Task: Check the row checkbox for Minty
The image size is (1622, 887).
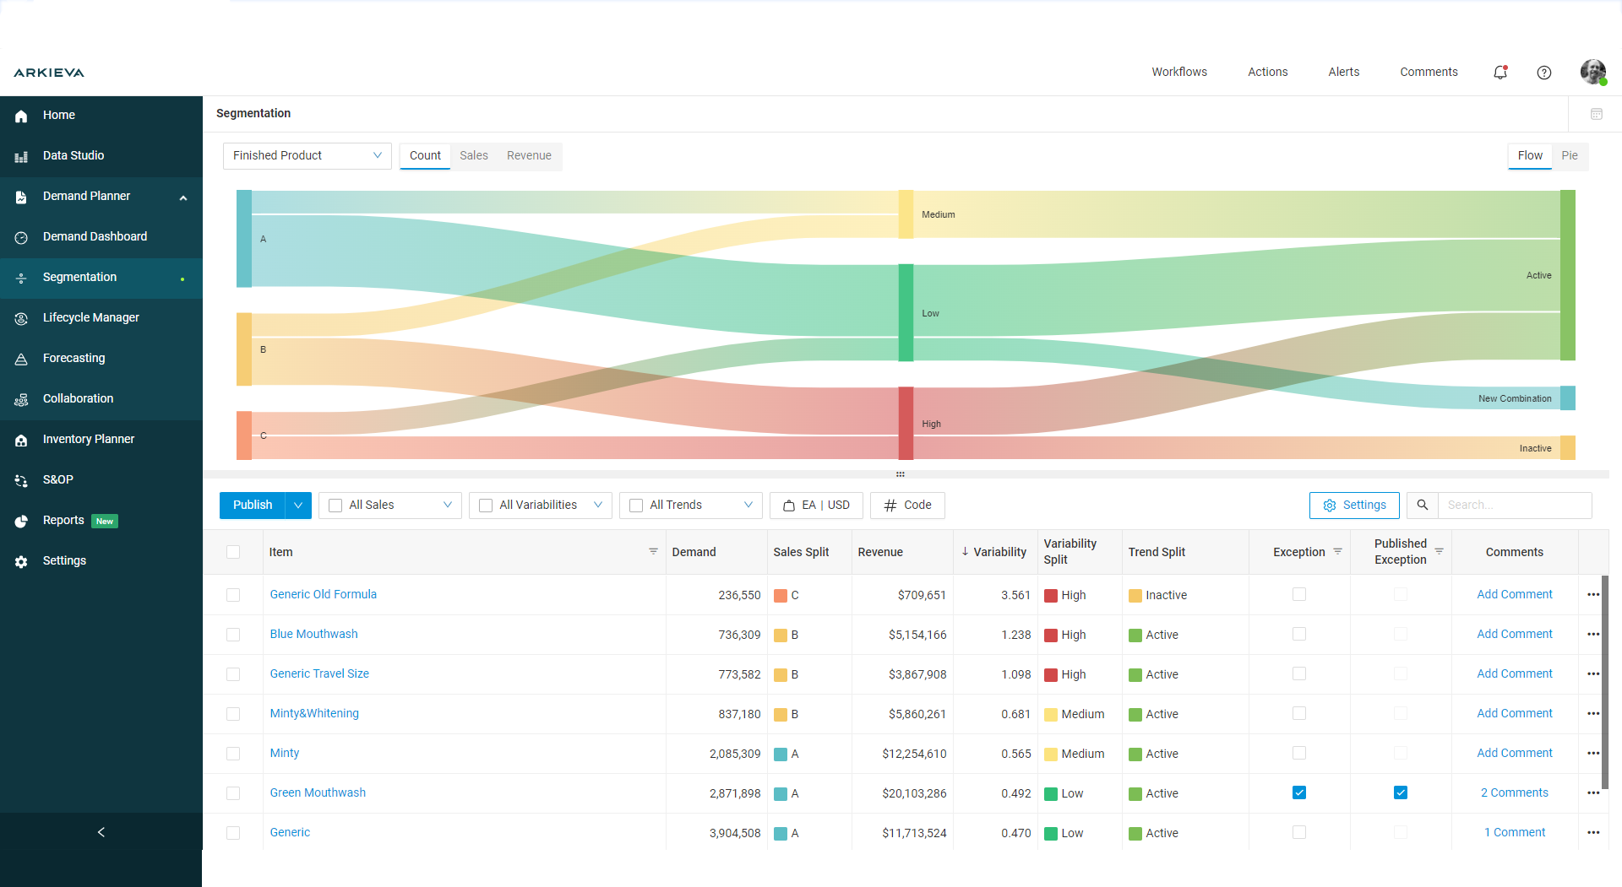Action: click(233, 753)
